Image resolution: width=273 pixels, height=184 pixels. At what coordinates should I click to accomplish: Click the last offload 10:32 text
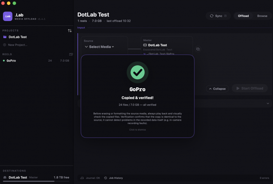click(118, 21)
